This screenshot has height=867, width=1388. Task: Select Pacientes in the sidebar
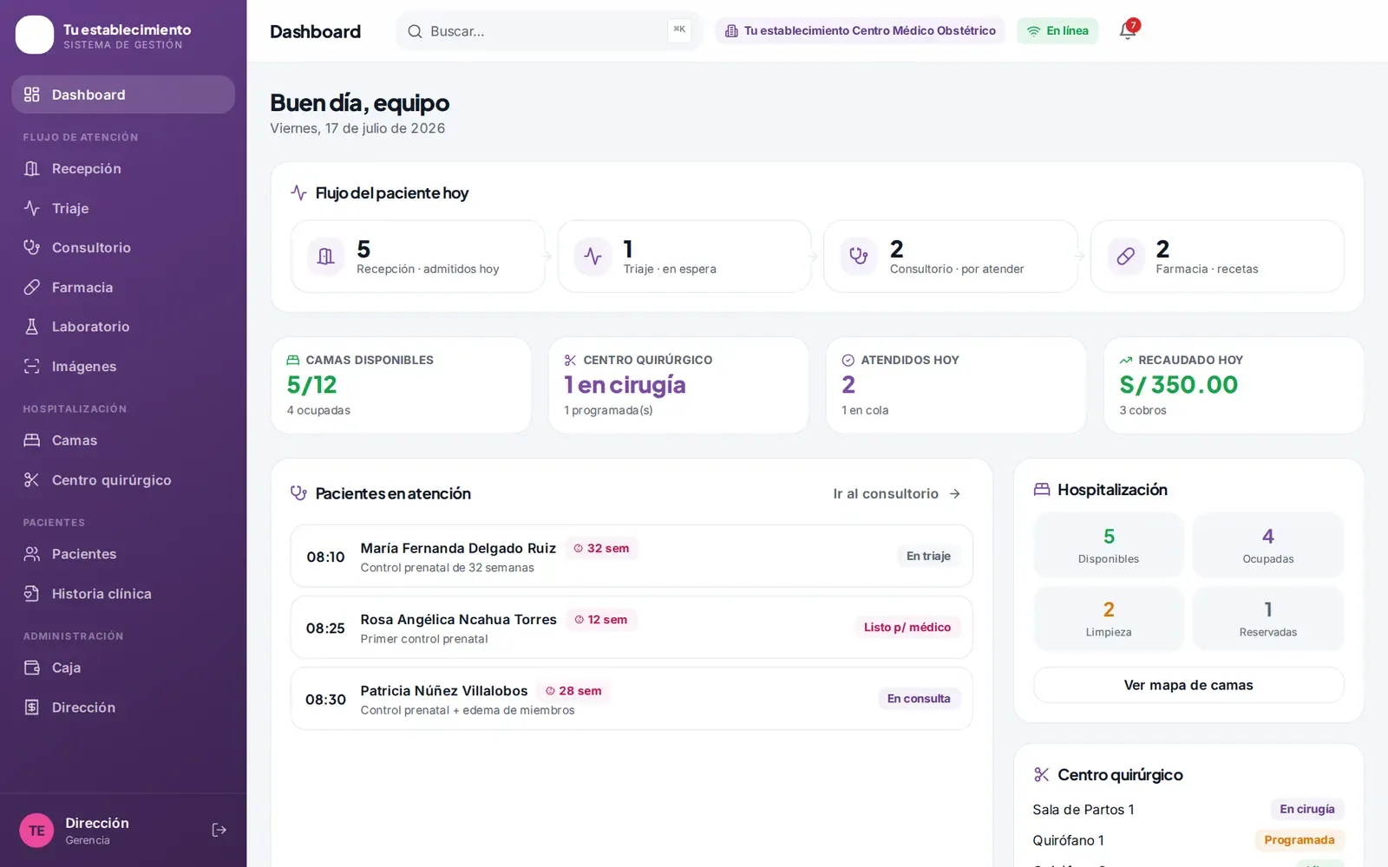click(x=123, y=554)
